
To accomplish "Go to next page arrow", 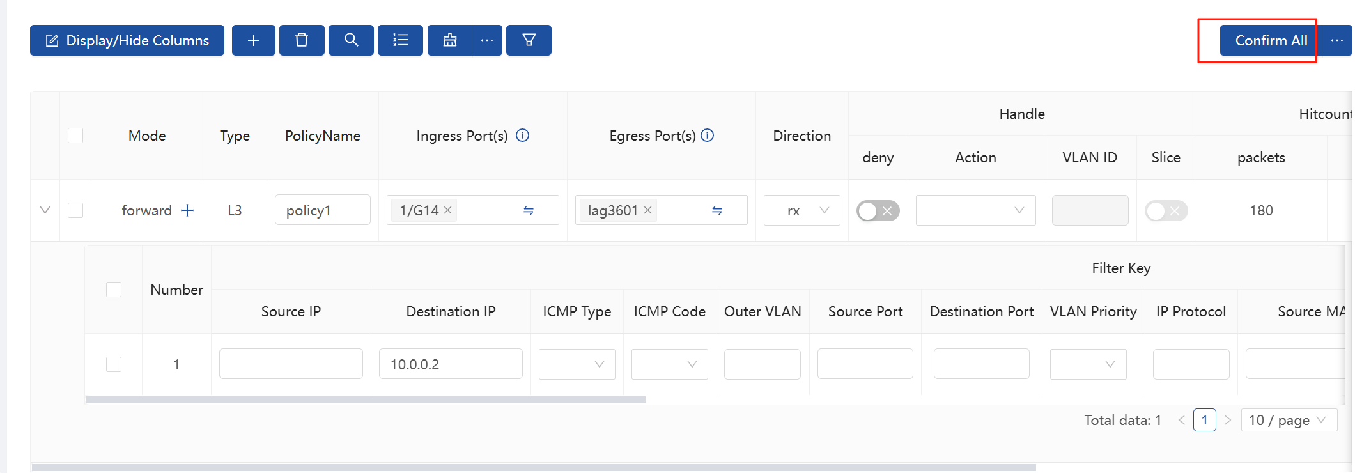I will tap(1227, 420).
